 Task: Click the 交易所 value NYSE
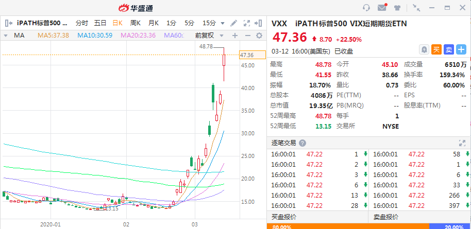coord(391,127)
